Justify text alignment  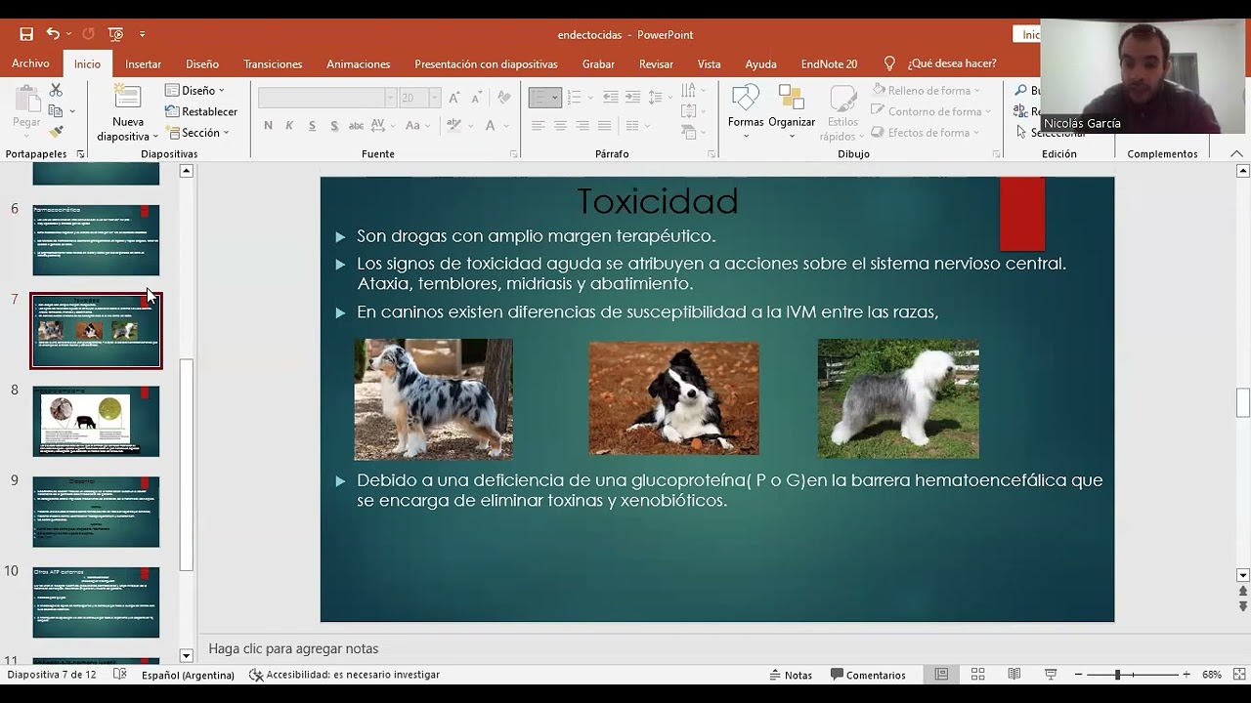tap(605, 126)
